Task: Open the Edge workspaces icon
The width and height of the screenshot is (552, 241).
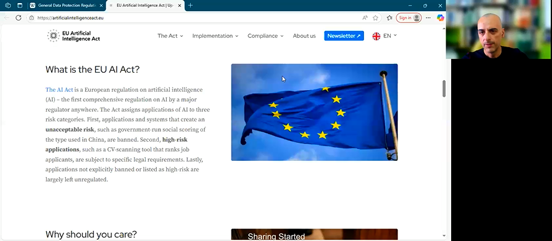Action: pyautogui.click(x=7, y=5)
